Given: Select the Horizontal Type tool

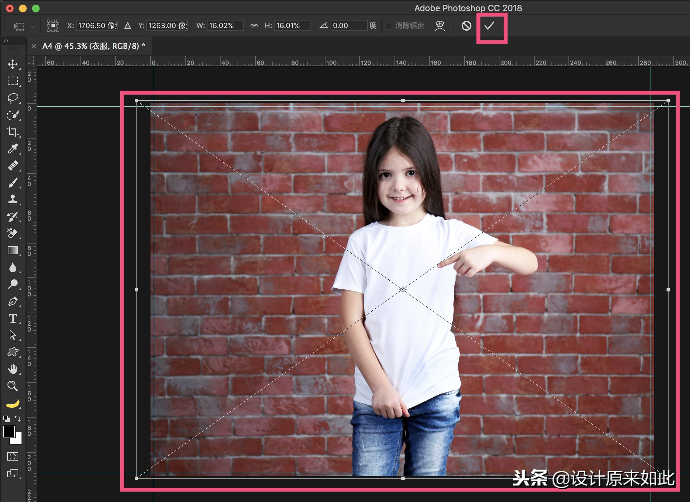Looking at the screenshot, I should click(x=13, y=318).
